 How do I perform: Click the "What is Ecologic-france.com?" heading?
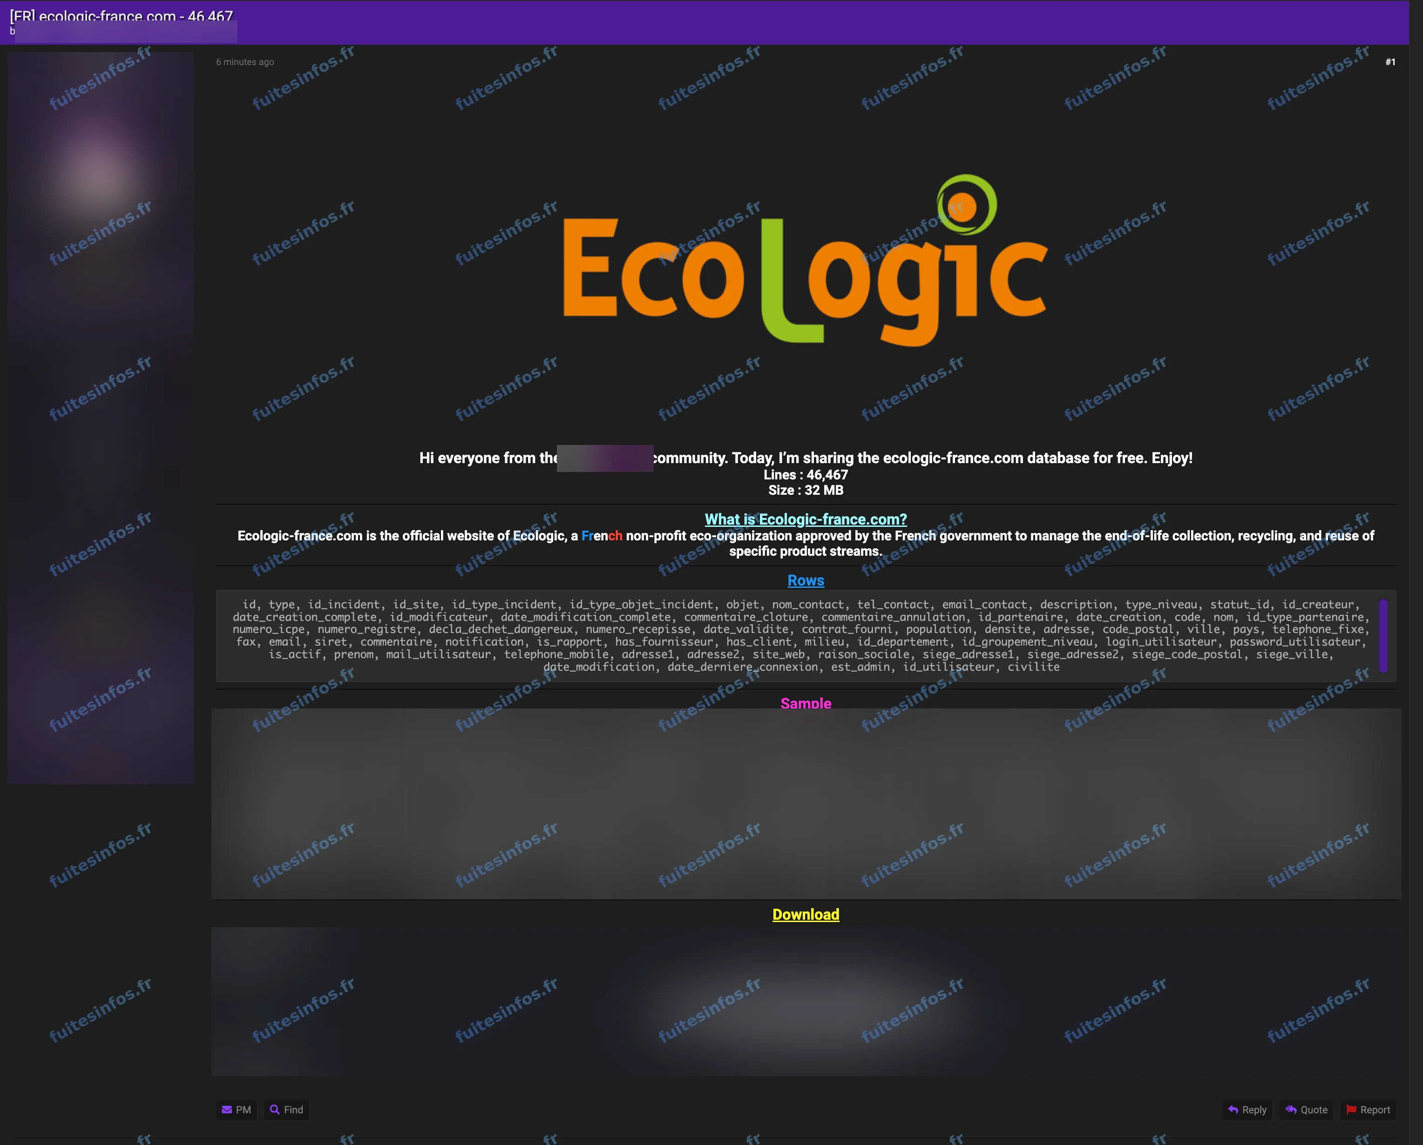806,519
